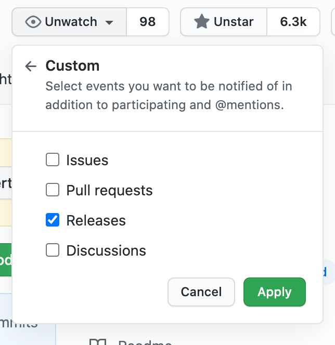Check the Discussions checkbox
The image size is (335, 345).
(x=53, y=250)
